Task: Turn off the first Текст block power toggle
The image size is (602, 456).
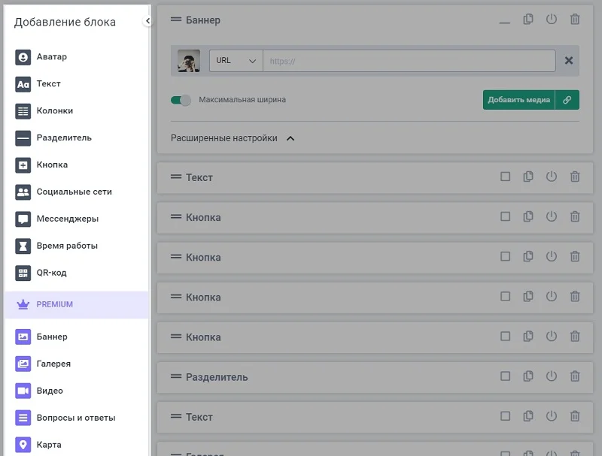Action: tap(552, 177)
